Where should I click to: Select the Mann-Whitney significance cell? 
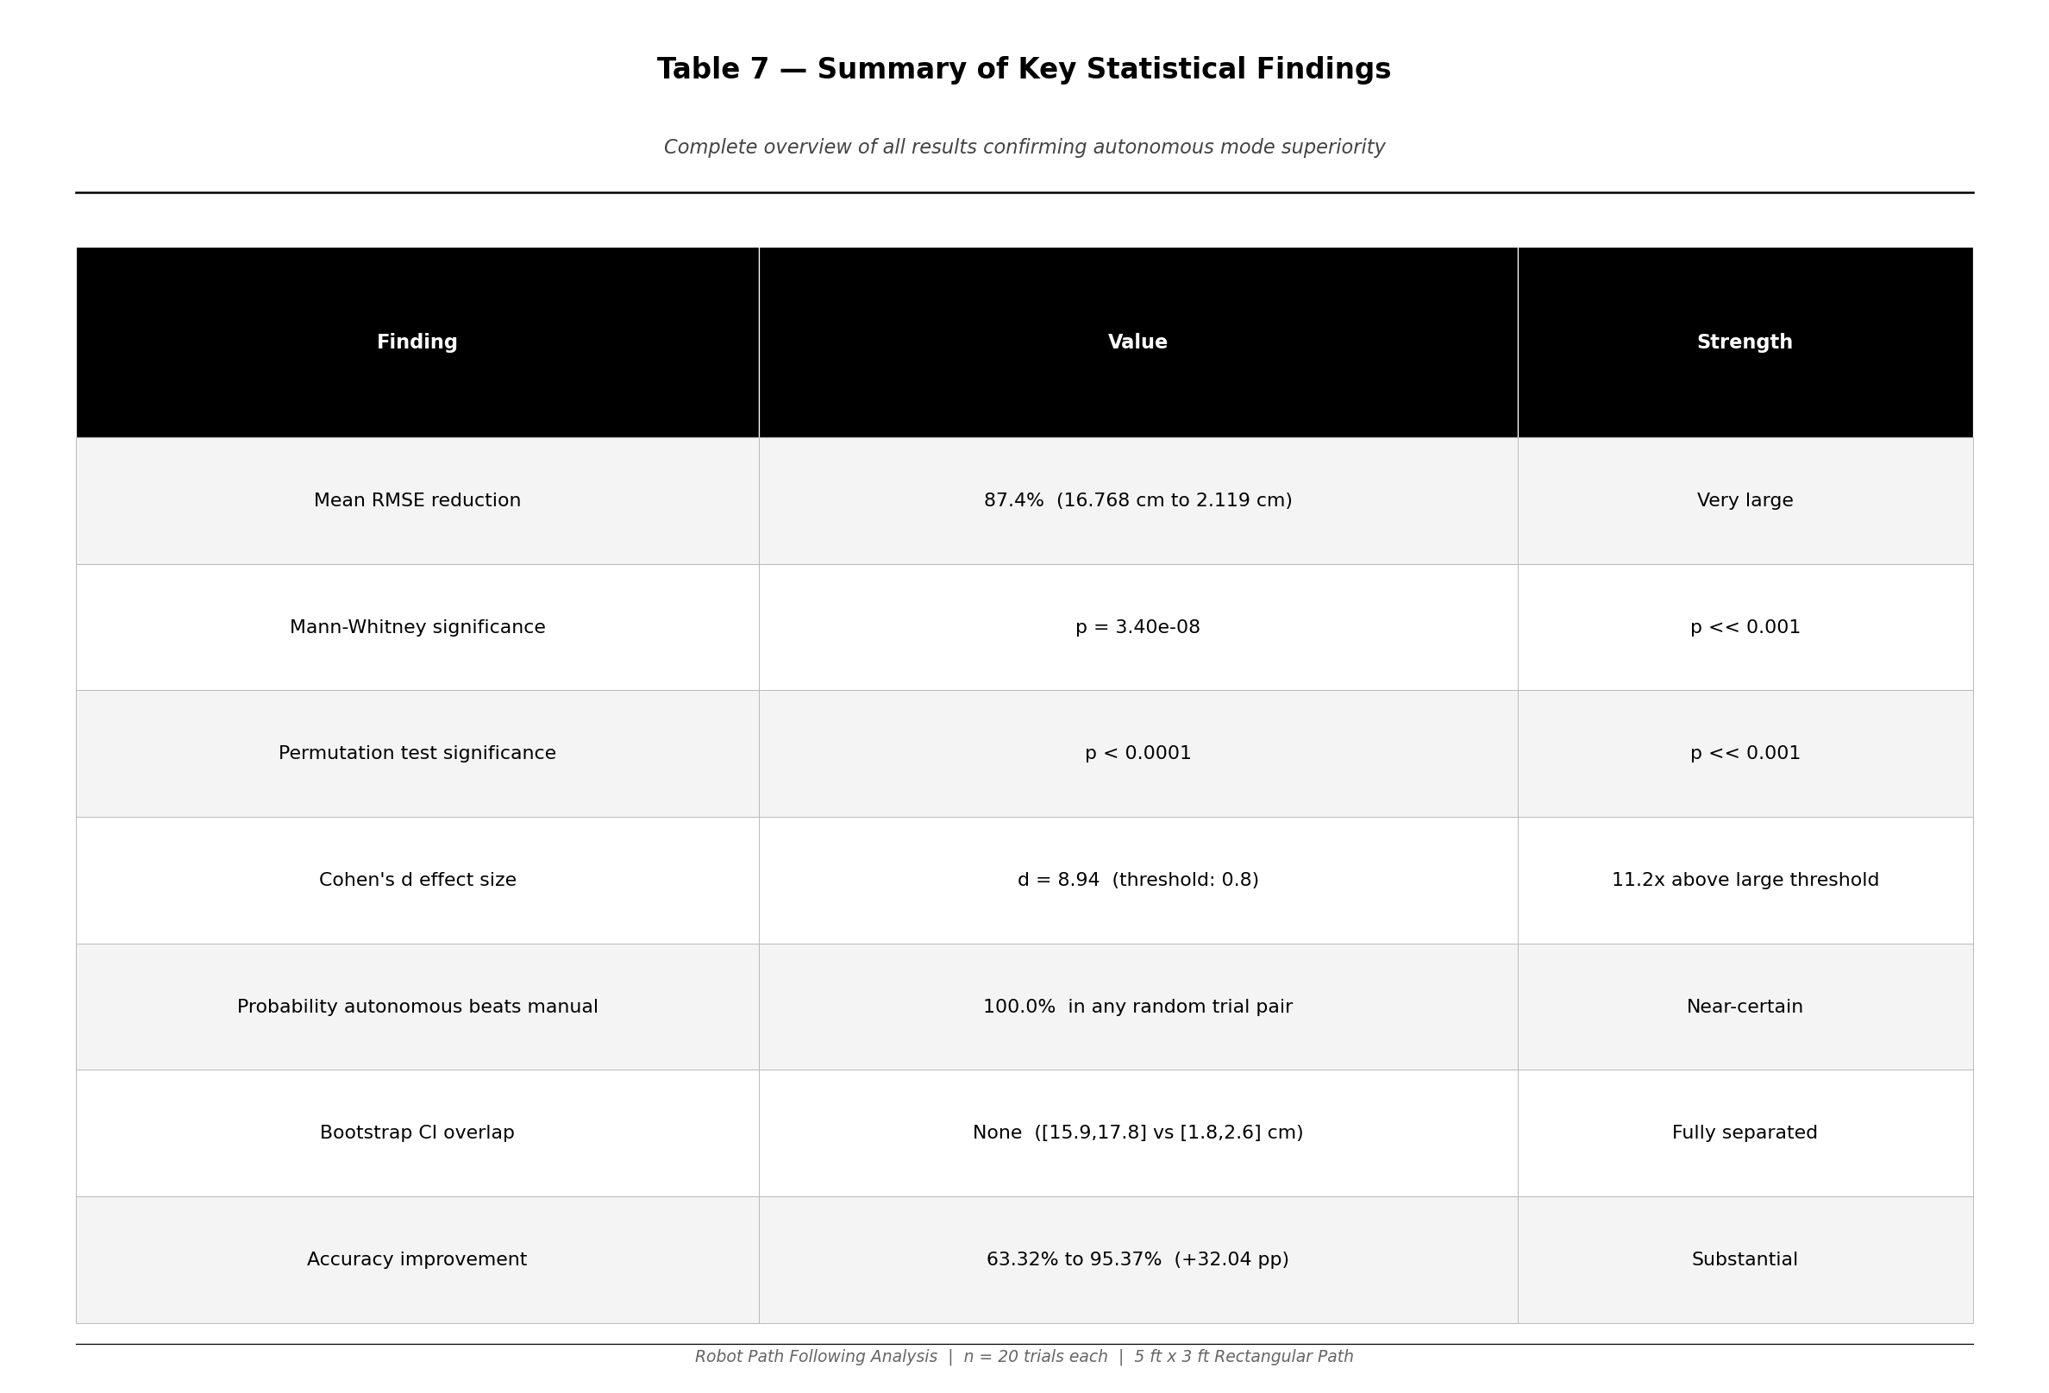coord(417,628)
